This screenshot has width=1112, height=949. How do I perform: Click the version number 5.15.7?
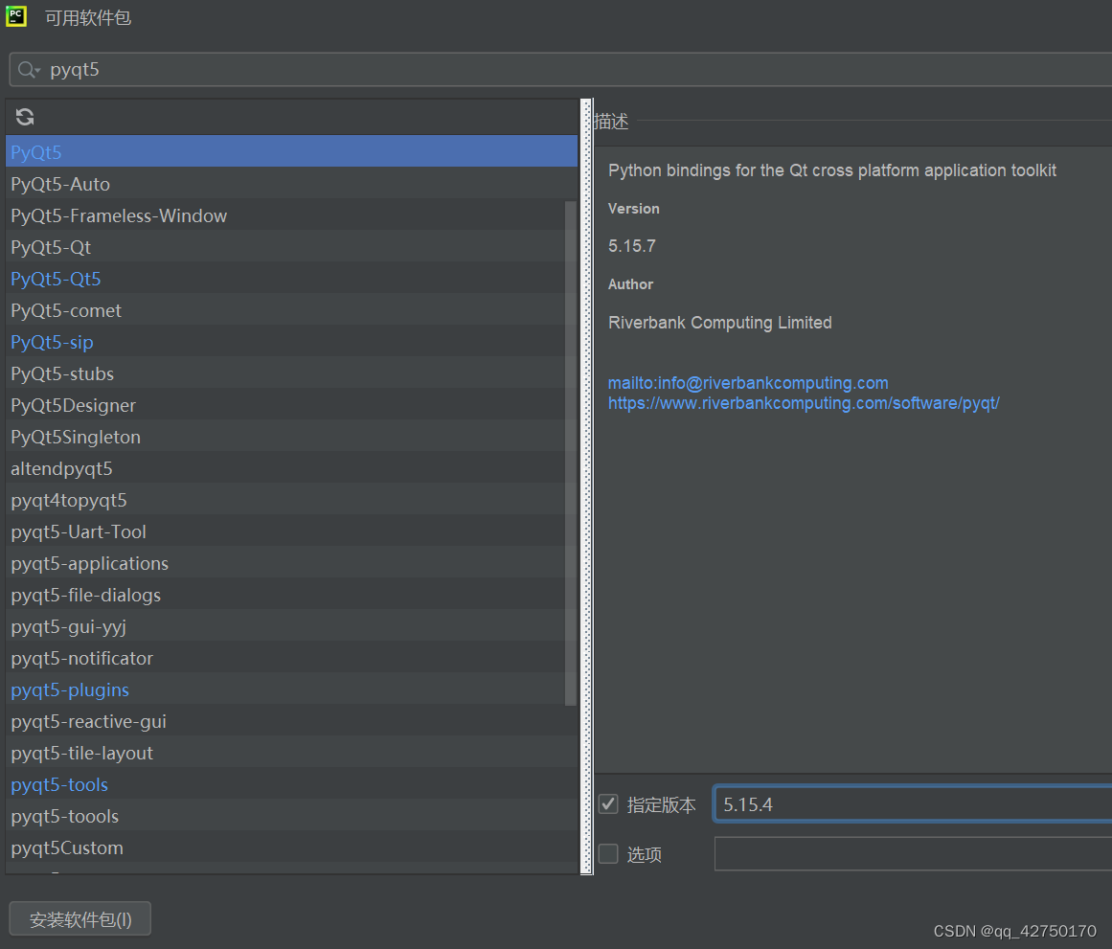(x=632, y=246)
